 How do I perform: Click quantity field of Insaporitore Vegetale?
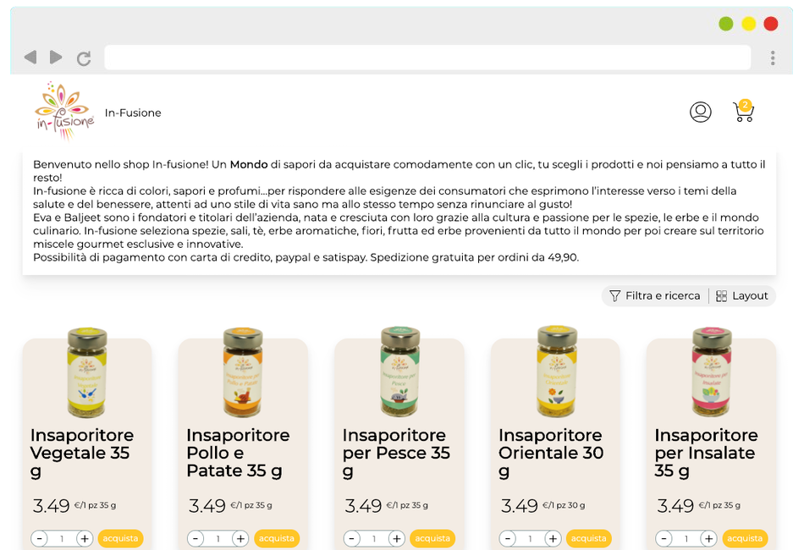tap(62, 539)
